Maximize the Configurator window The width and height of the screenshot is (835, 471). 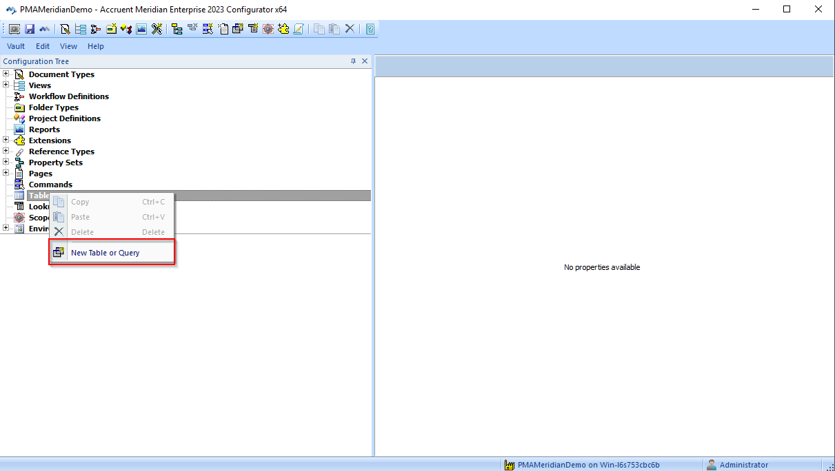pyautogui.click(x=787, y=10)
